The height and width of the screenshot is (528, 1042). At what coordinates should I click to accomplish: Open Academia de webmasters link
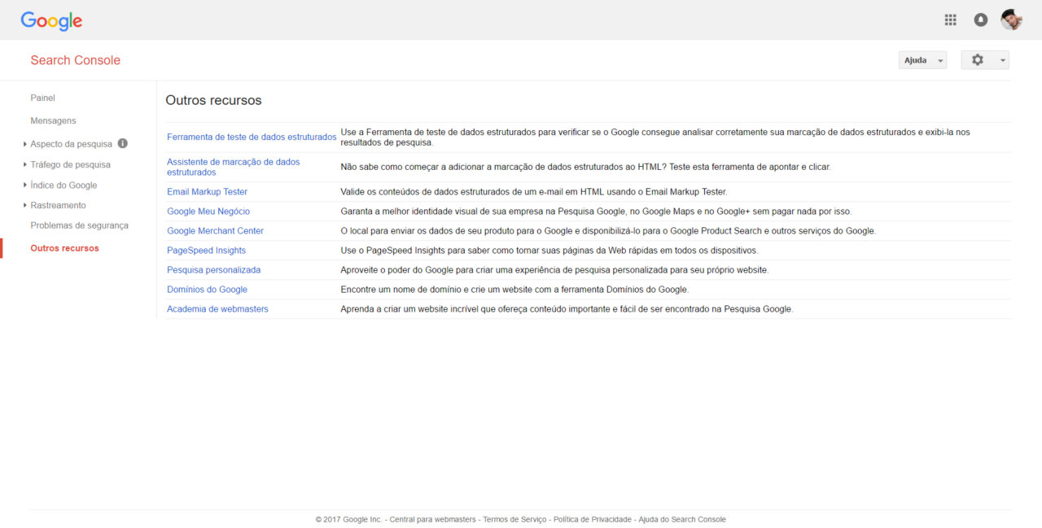coord(217,309)
